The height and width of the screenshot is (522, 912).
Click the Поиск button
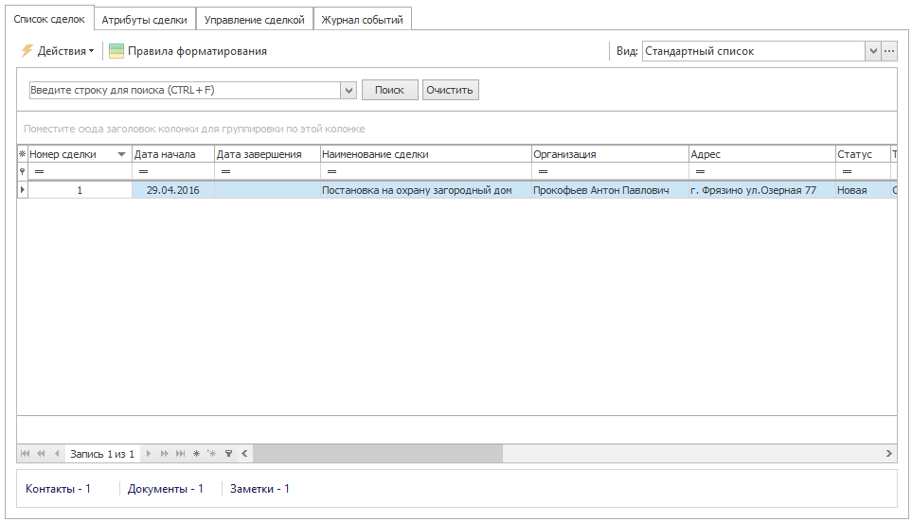pos(389,90)
